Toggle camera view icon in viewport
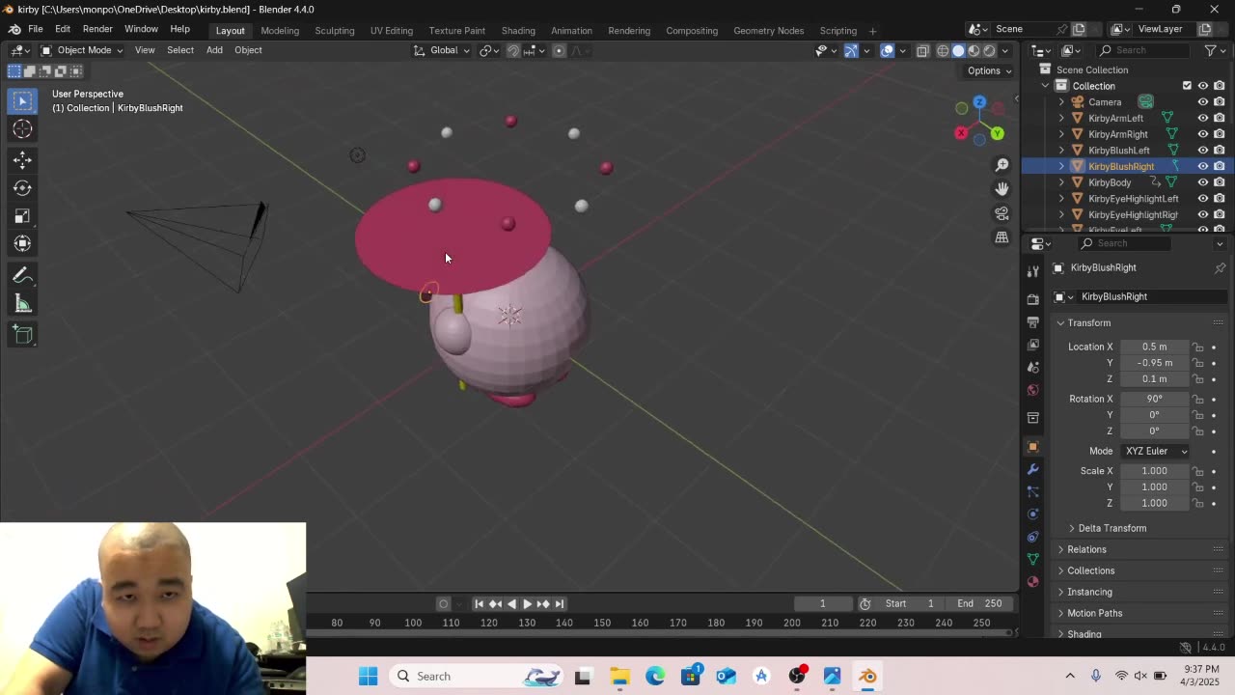Image resolution: width=1235 pixels, height=695 pixels. point(1002,213)
